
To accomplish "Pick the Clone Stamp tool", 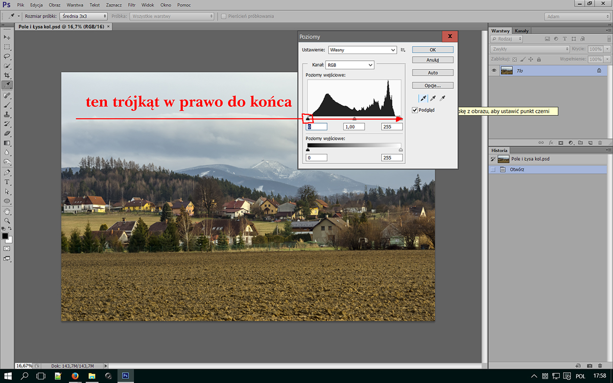I will [x=7, y=114].
